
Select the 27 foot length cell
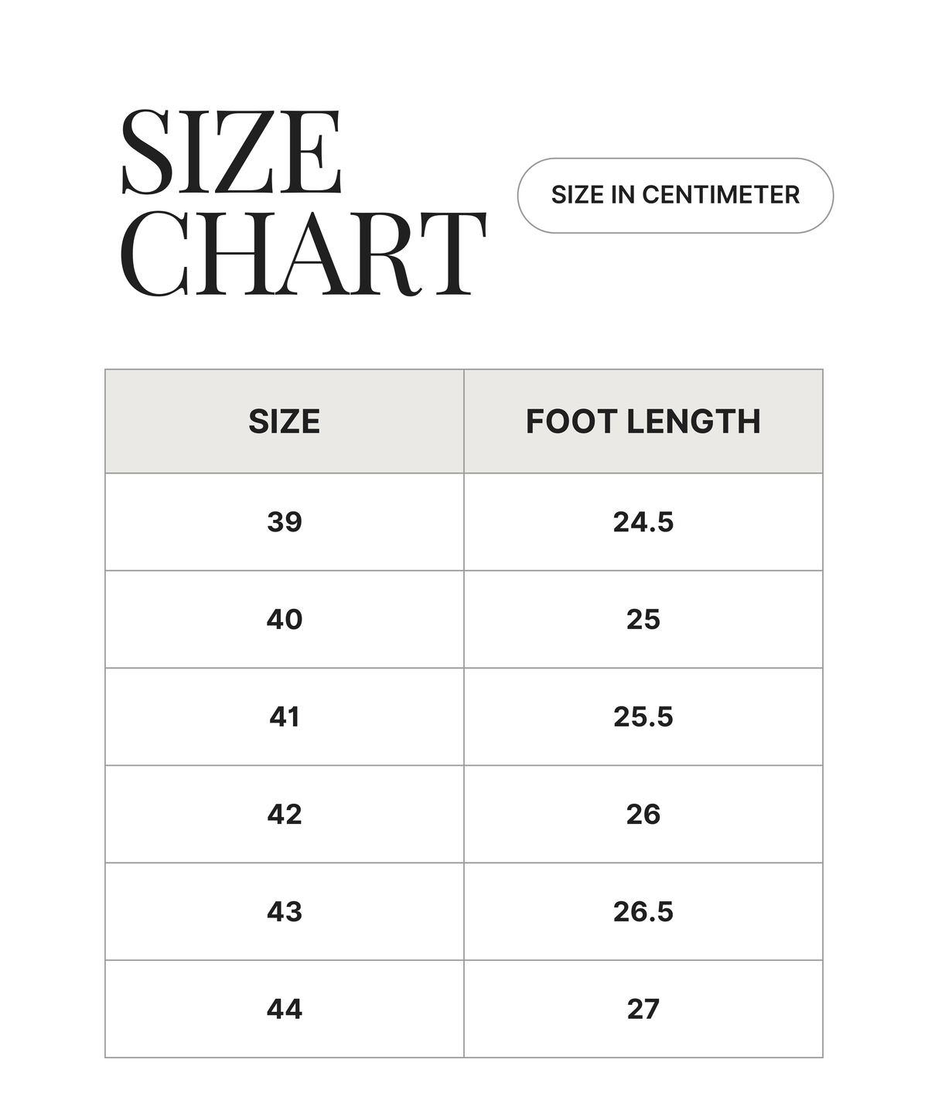[643, 1010]
